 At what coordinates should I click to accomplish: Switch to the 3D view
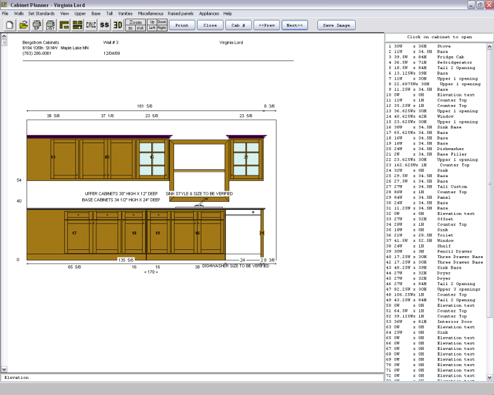point(118,25)
